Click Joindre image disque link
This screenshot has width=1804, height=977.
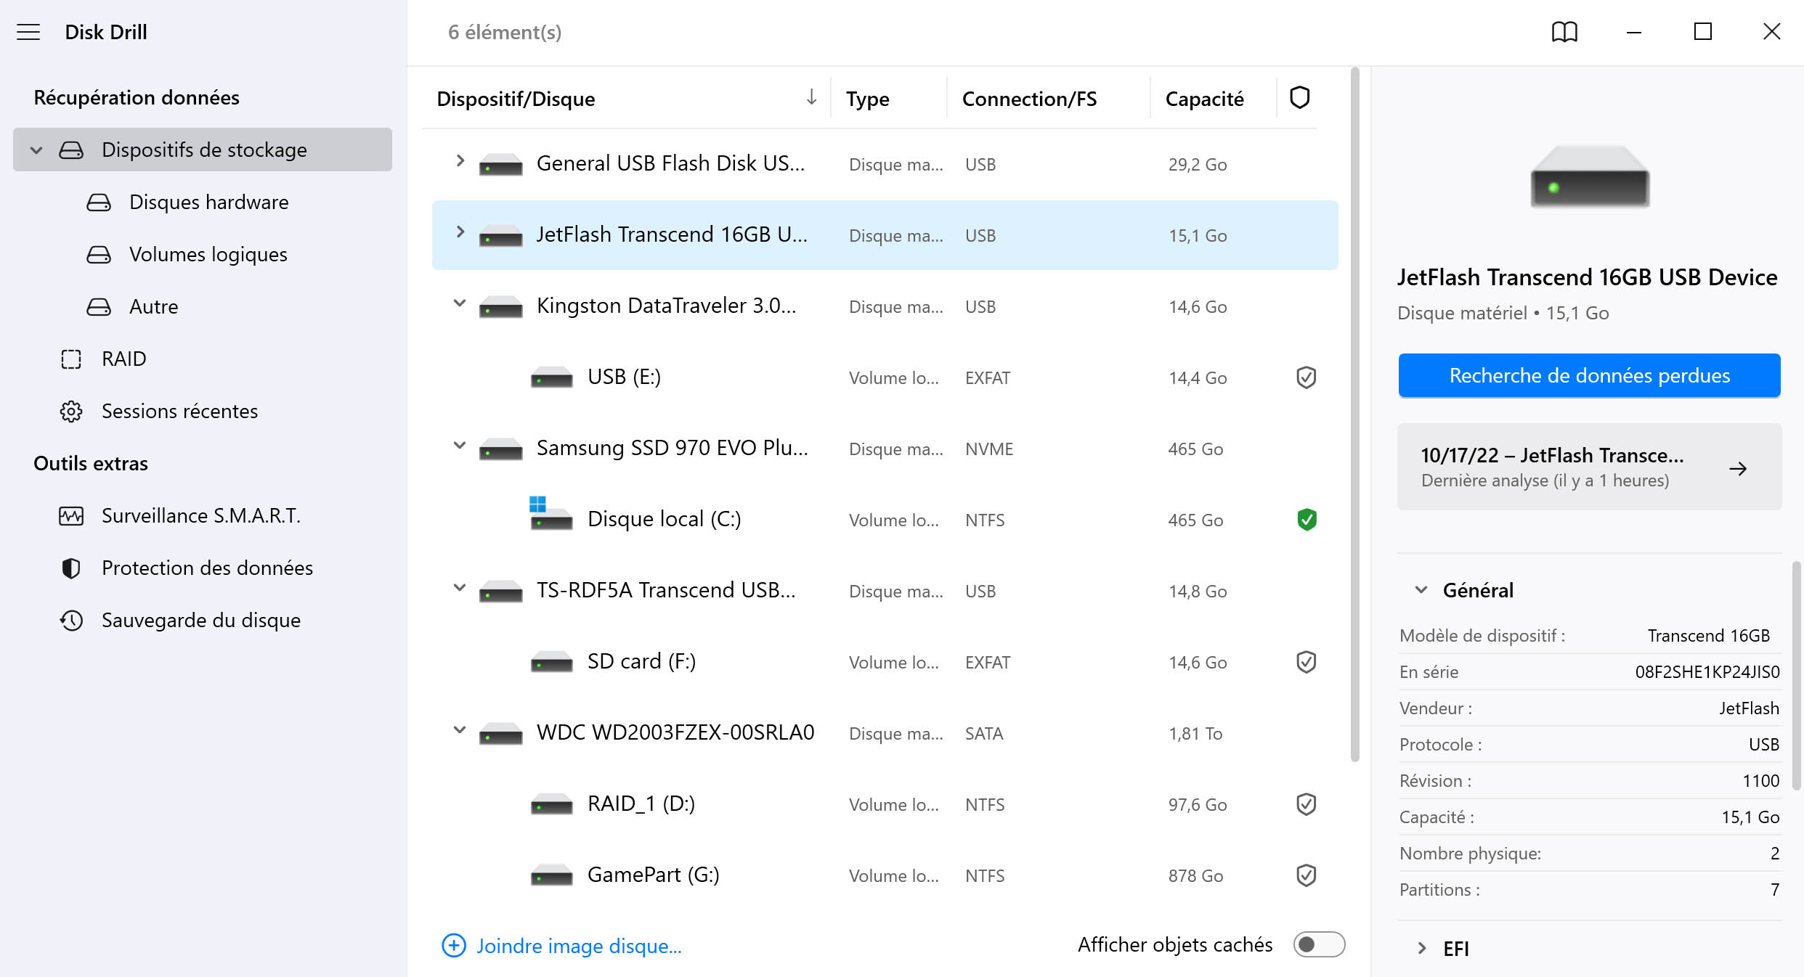pyautogui.click(x=579, y=946)
